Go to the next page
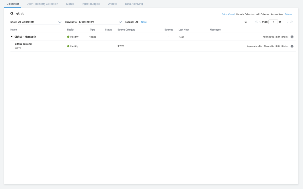Image resolution: width=303 pixels, height=189 pixels. coord(287,22)
